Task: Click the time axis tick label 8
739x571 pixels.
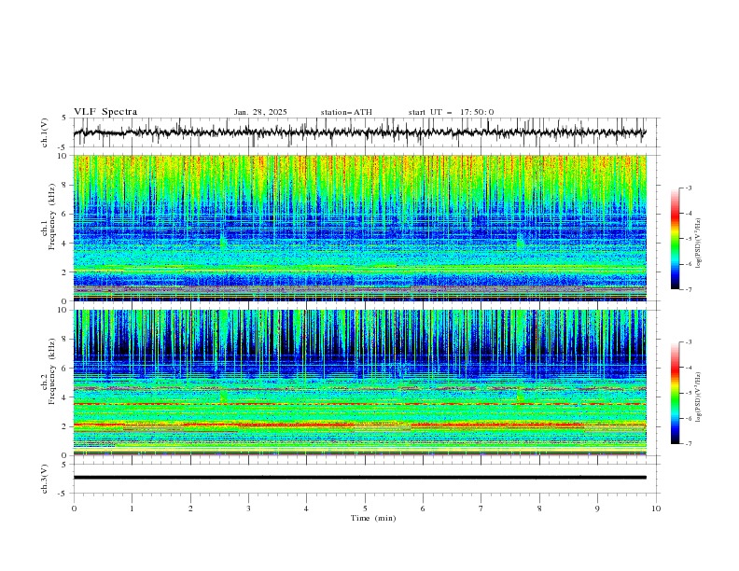Action: (539, 508)
